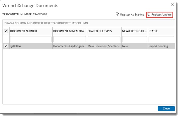This screenshot has height=118, width=180.
Task: Uncheck the checkbox for row sj/00024
Action: (6, 46)
